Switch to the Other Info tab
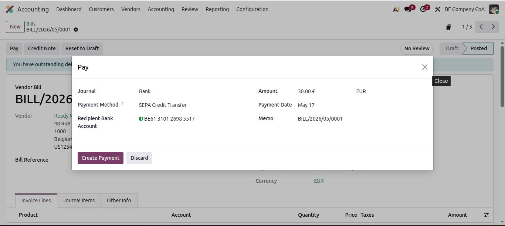 (x=119, y=200)
